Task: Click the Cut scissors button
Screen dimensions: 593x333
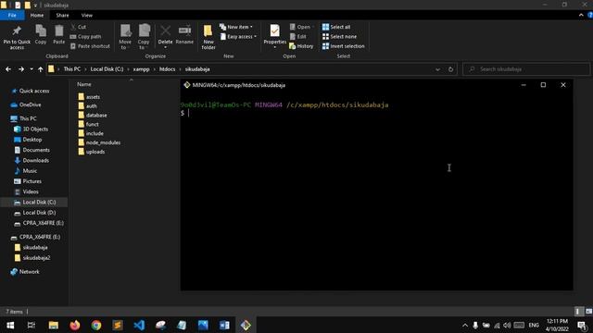Action: pyautogui.click(x=79, y=27)
